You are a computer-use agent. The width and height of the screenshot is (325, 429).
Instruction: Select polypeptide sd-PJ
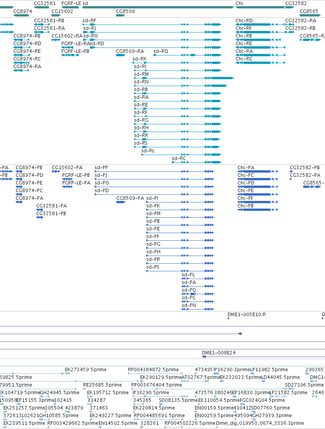coord(154,179)
